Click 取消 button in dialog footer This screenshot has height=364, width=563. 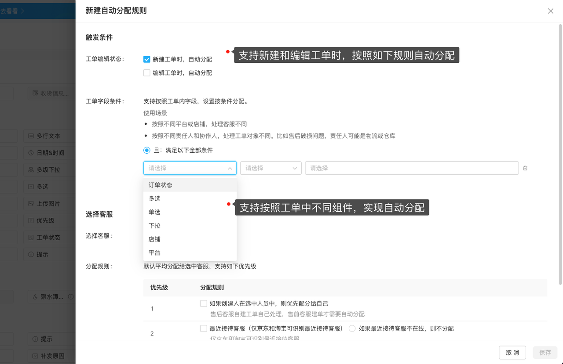coord(512,353)
